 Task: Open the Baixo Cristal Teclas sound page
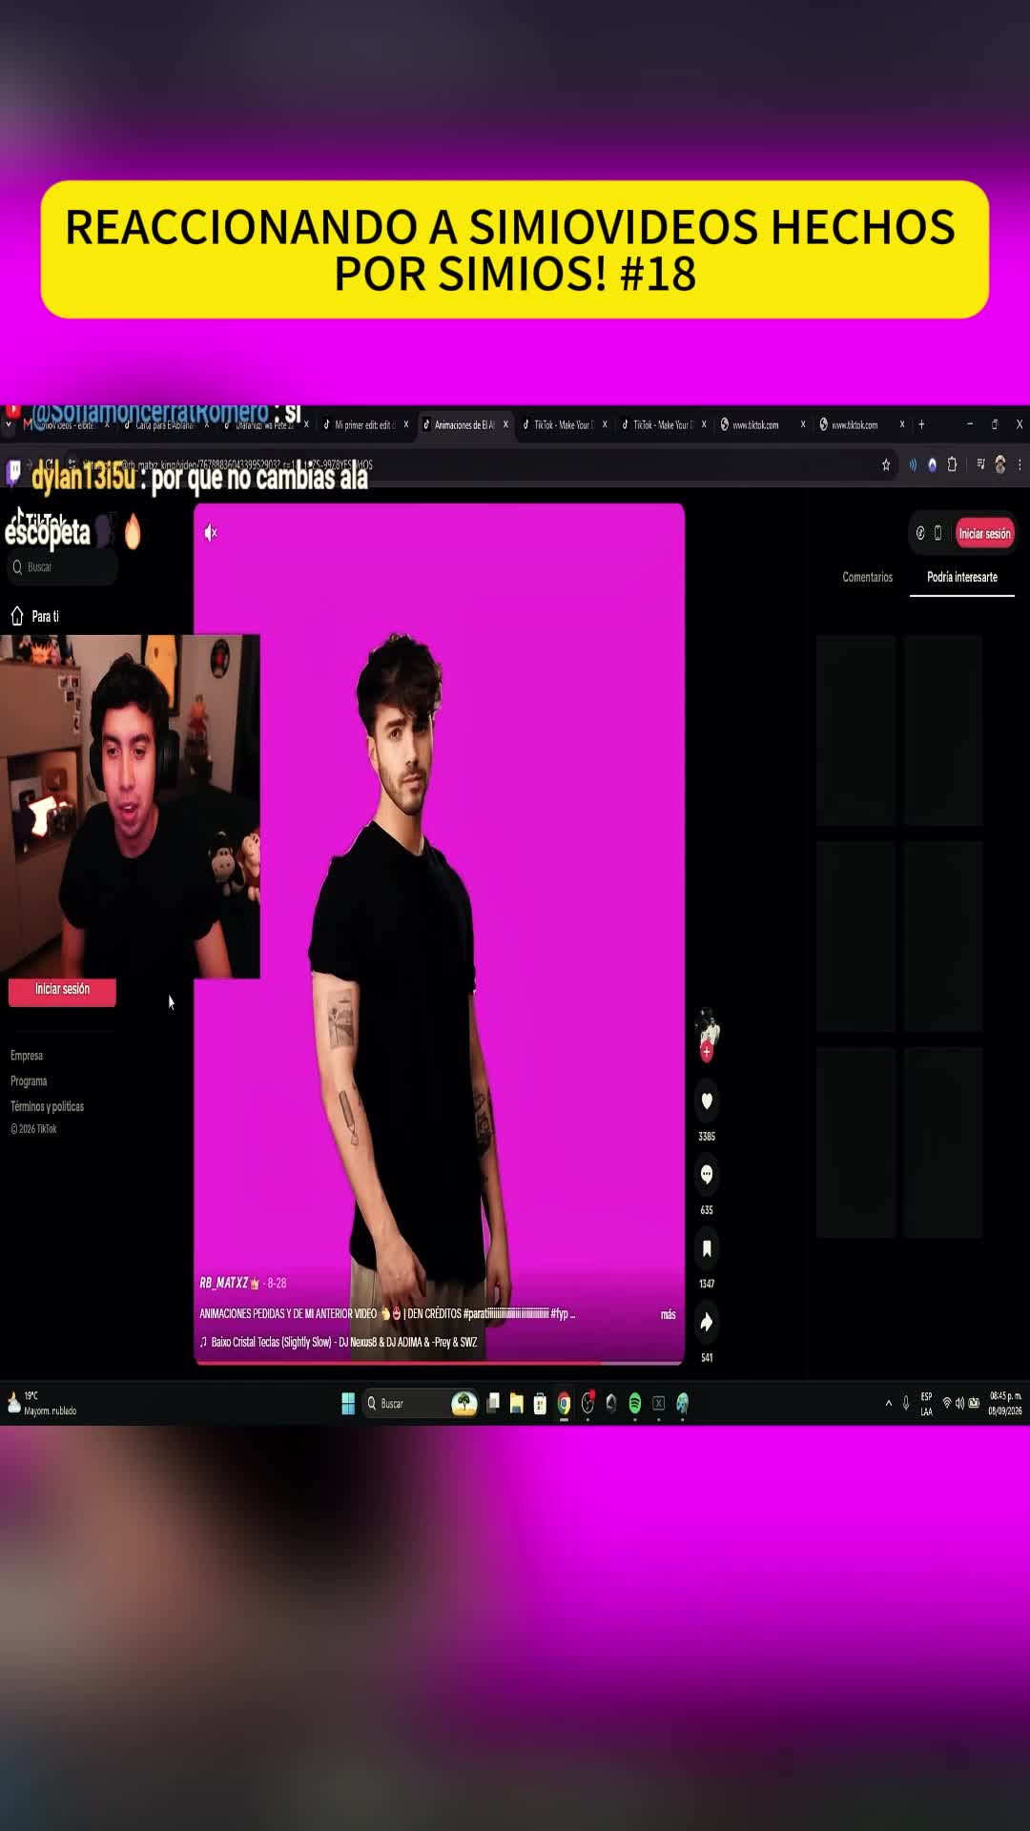[339, 1342]
